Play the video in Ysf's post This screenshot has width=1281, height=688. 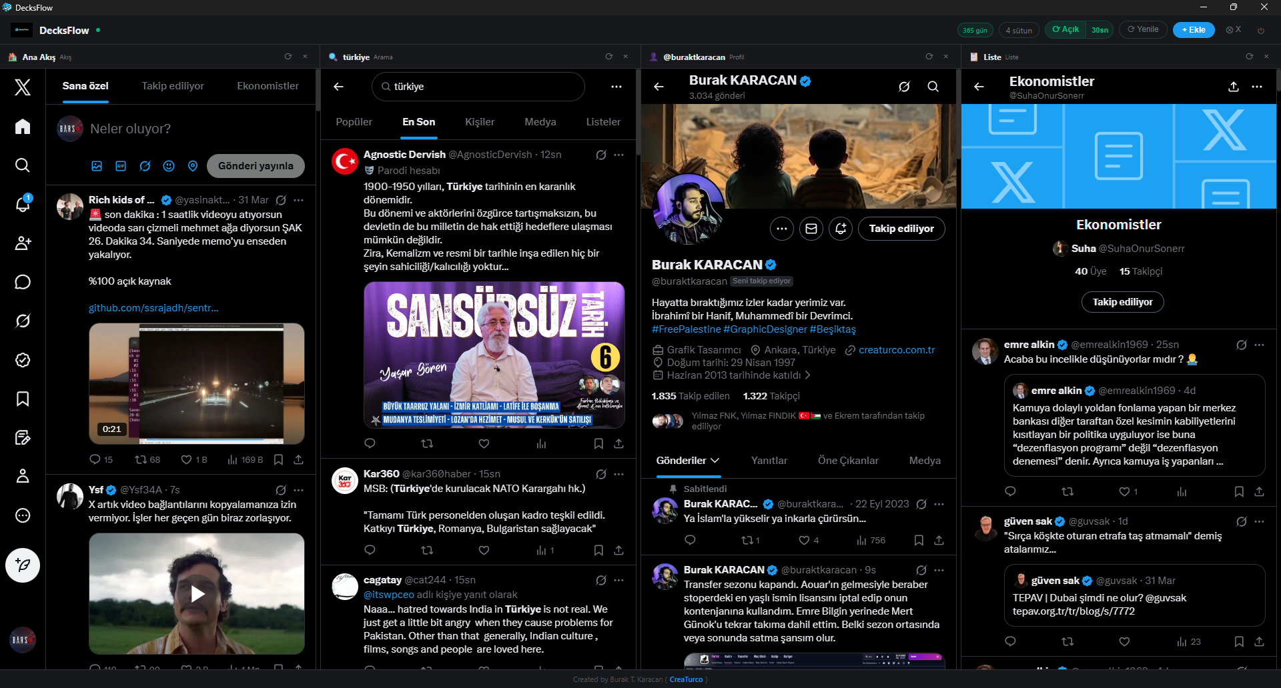click(x=197, y=593)
